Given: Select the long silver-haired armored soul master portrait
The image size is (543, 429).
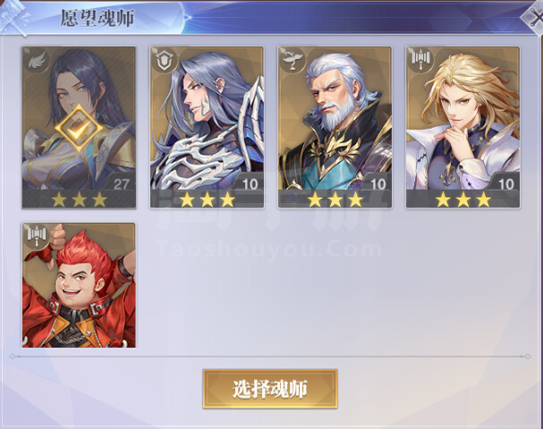Looking at the screenshot, I should [207, 127].
